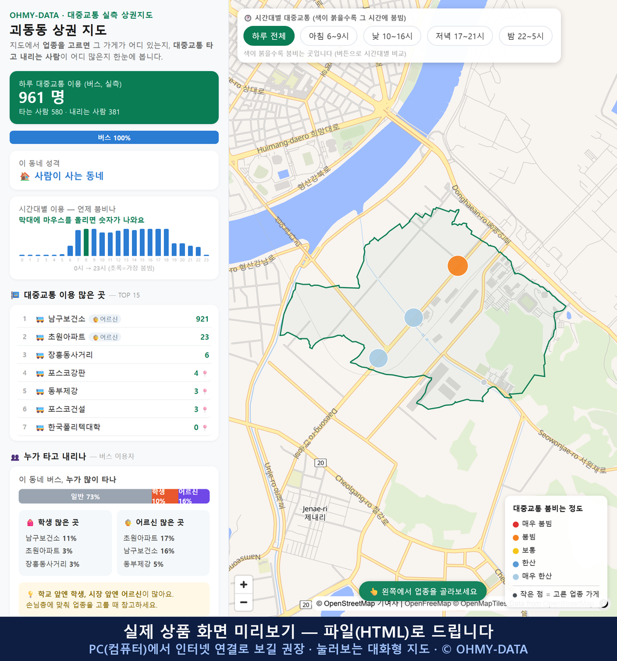Choose the 낮 10~16시 time filter
The width and height of the screenshot is (617, 661).
[392, 36]
